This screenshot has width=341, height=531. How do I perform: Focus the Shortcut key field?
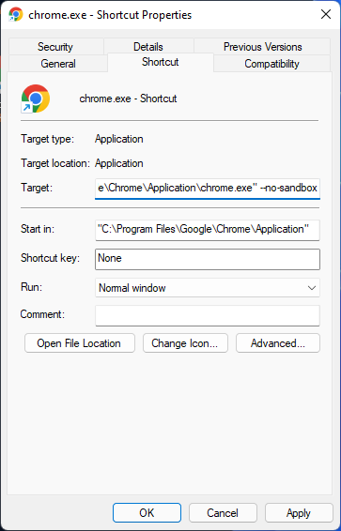tap(208, 259)
